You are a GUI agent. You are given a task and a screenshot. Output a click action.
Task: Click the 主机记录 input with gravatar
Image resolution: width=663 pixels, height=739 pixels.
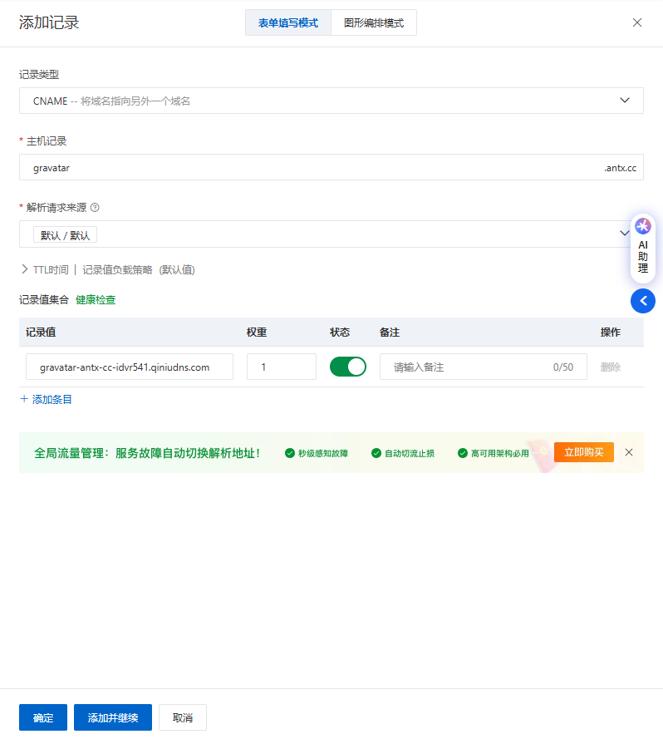click(x=307, y=167)
